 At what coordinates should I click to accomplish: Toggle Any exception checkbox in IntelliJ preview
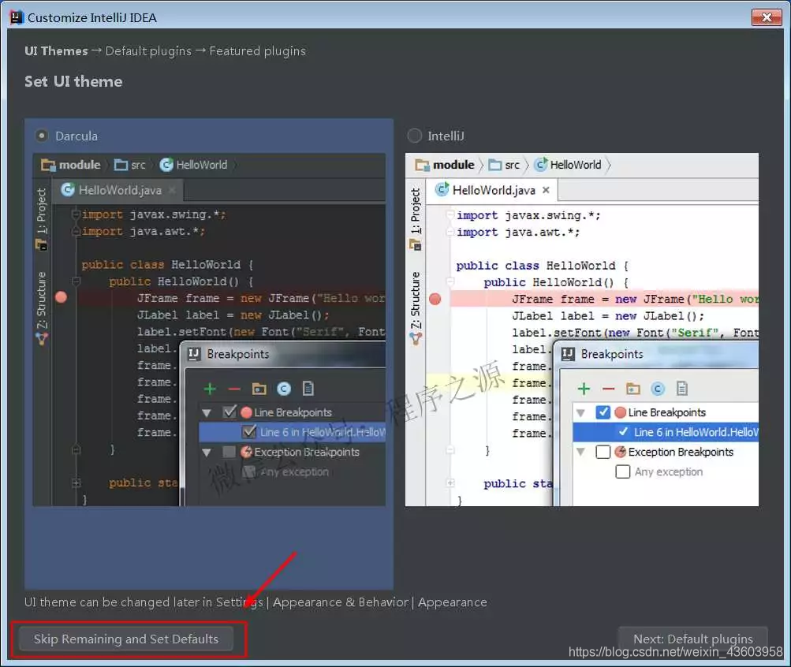[622, 471]
